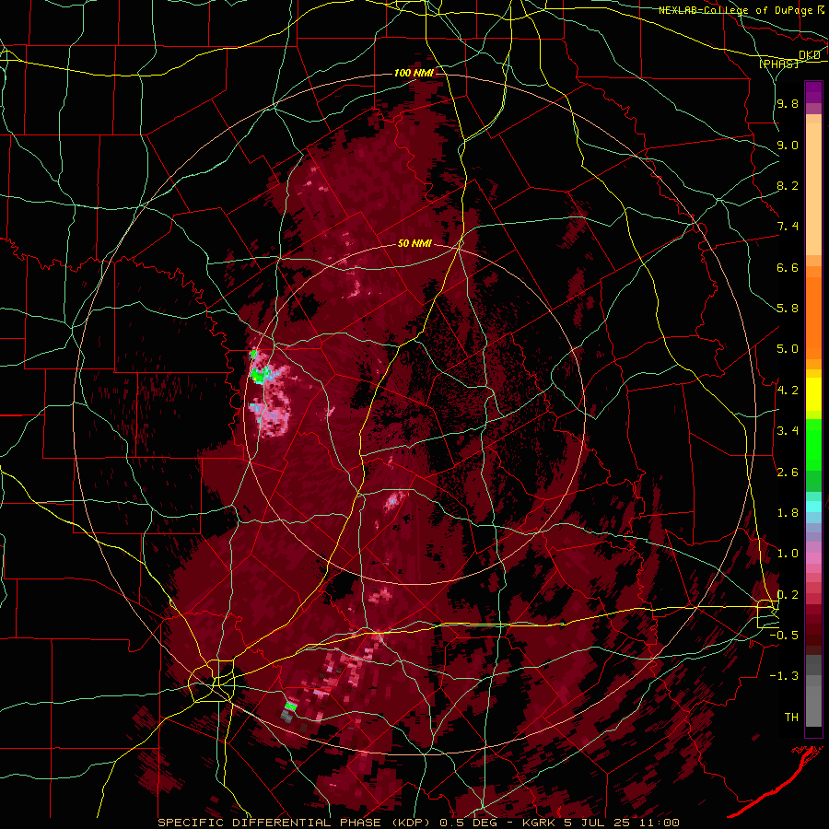The width and height of the screenshot is (829, 829).
Task: Click the 'TH' label on the color scale
Action: (791, 718)
